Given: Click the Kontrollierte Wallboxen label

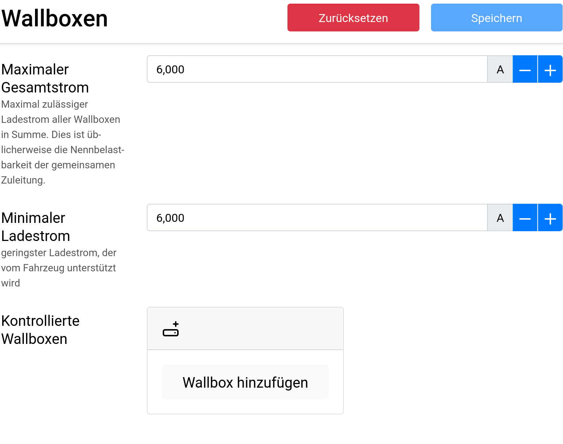Looking at the screenshot, I should click(40, 330).
